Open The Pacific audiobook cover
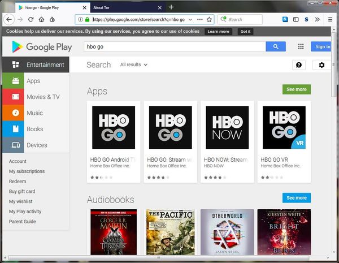The width and height of the screenshot is (339, 263). [171, 232]
